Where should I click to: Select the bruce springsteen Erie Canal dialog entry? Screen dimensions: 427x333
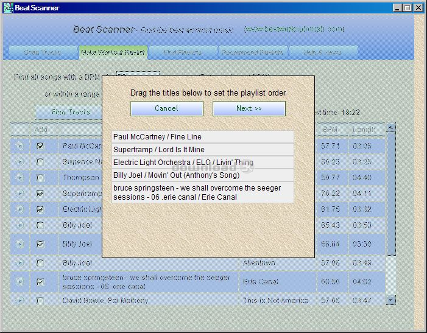(203, 192)
